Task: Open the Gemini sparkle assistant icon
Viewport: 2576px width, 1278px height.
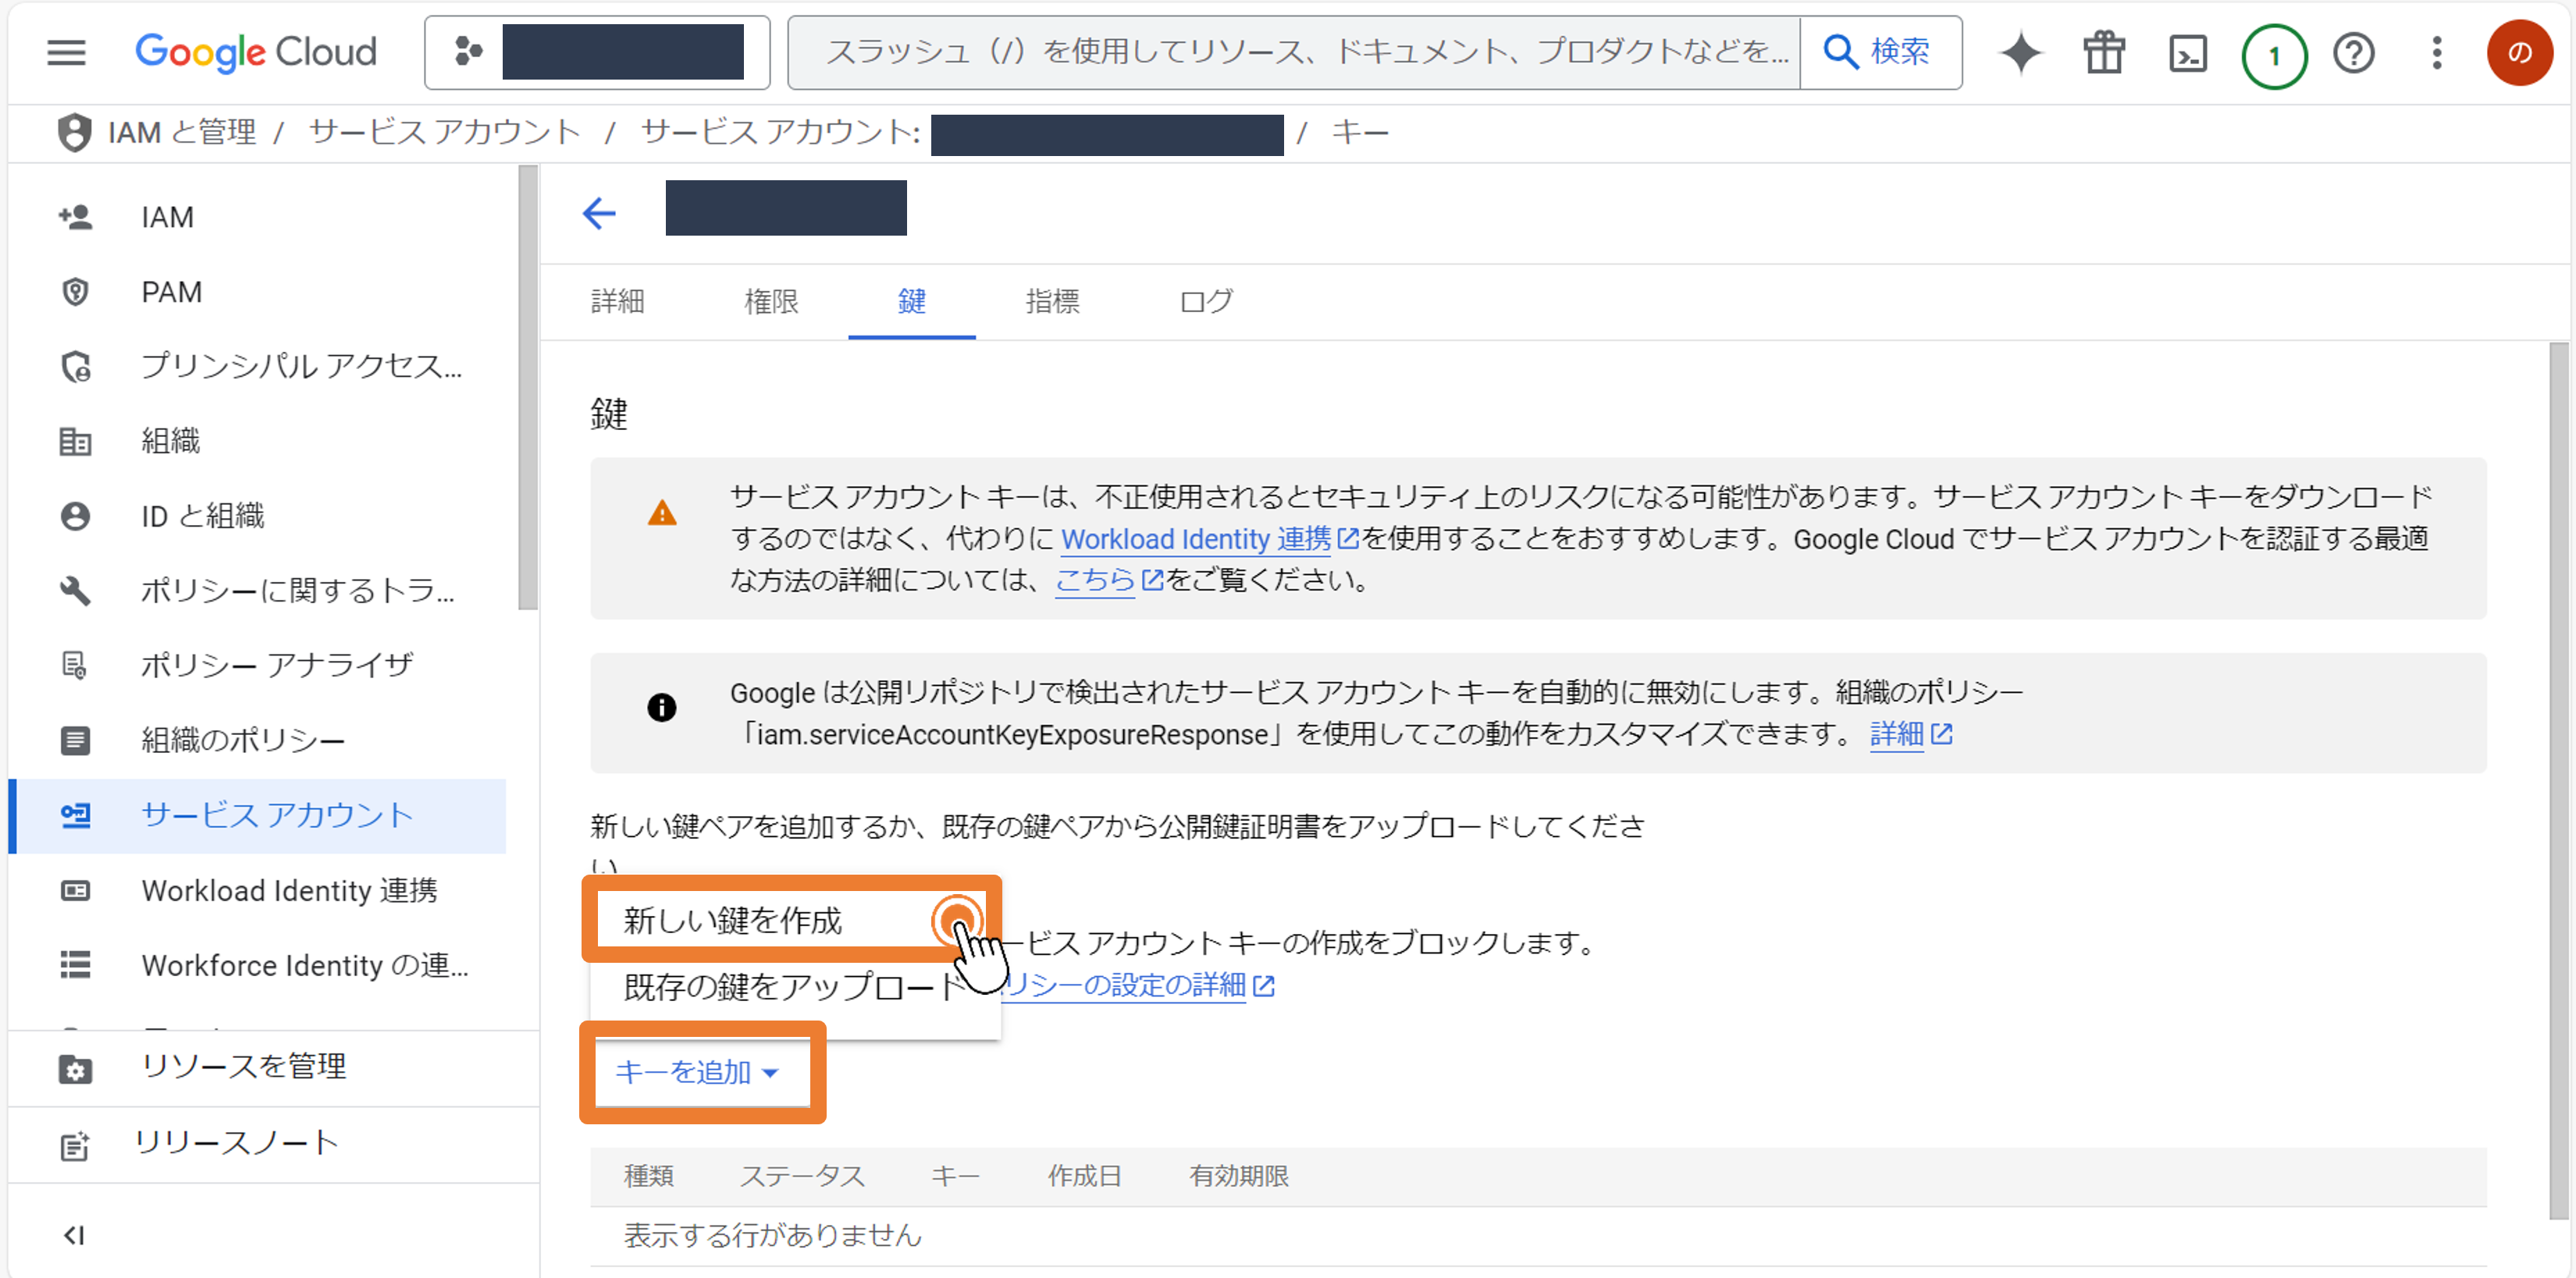Action: click(x=2020, y=53)
